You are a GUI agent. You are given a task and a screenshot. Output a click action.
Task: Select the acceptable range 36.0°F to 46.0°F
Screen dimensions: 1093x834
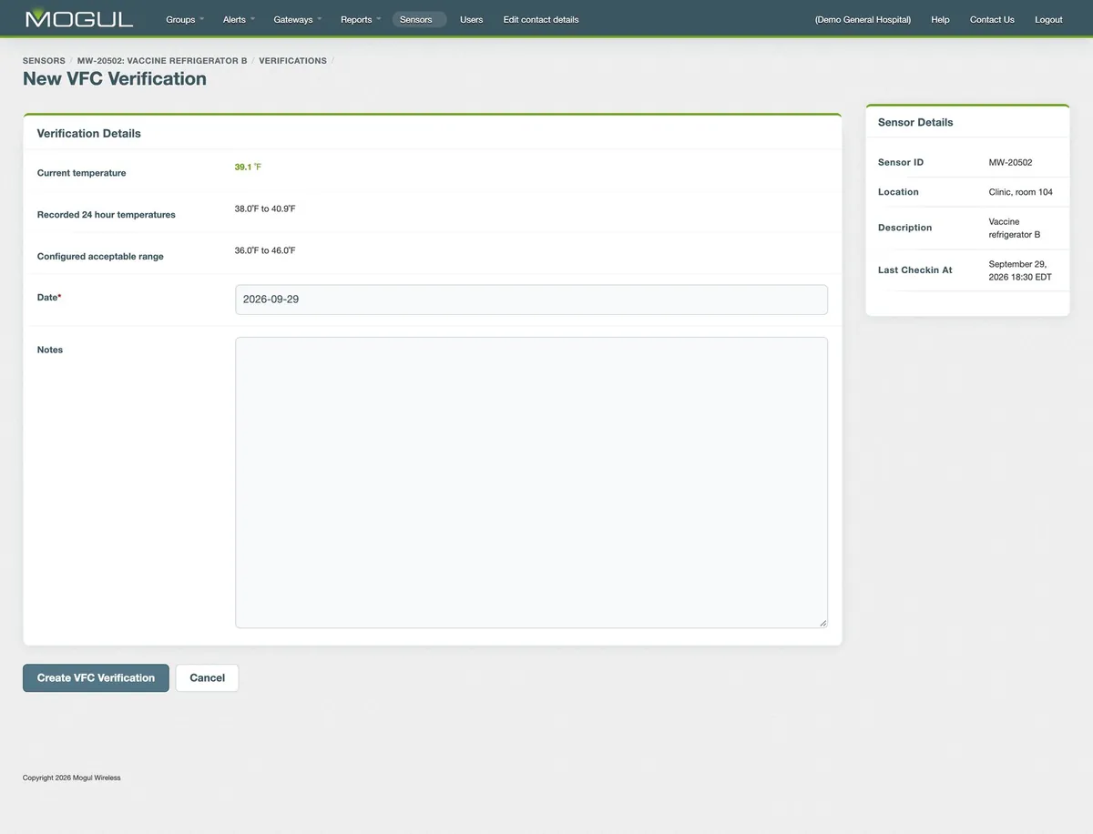(265, 250)
